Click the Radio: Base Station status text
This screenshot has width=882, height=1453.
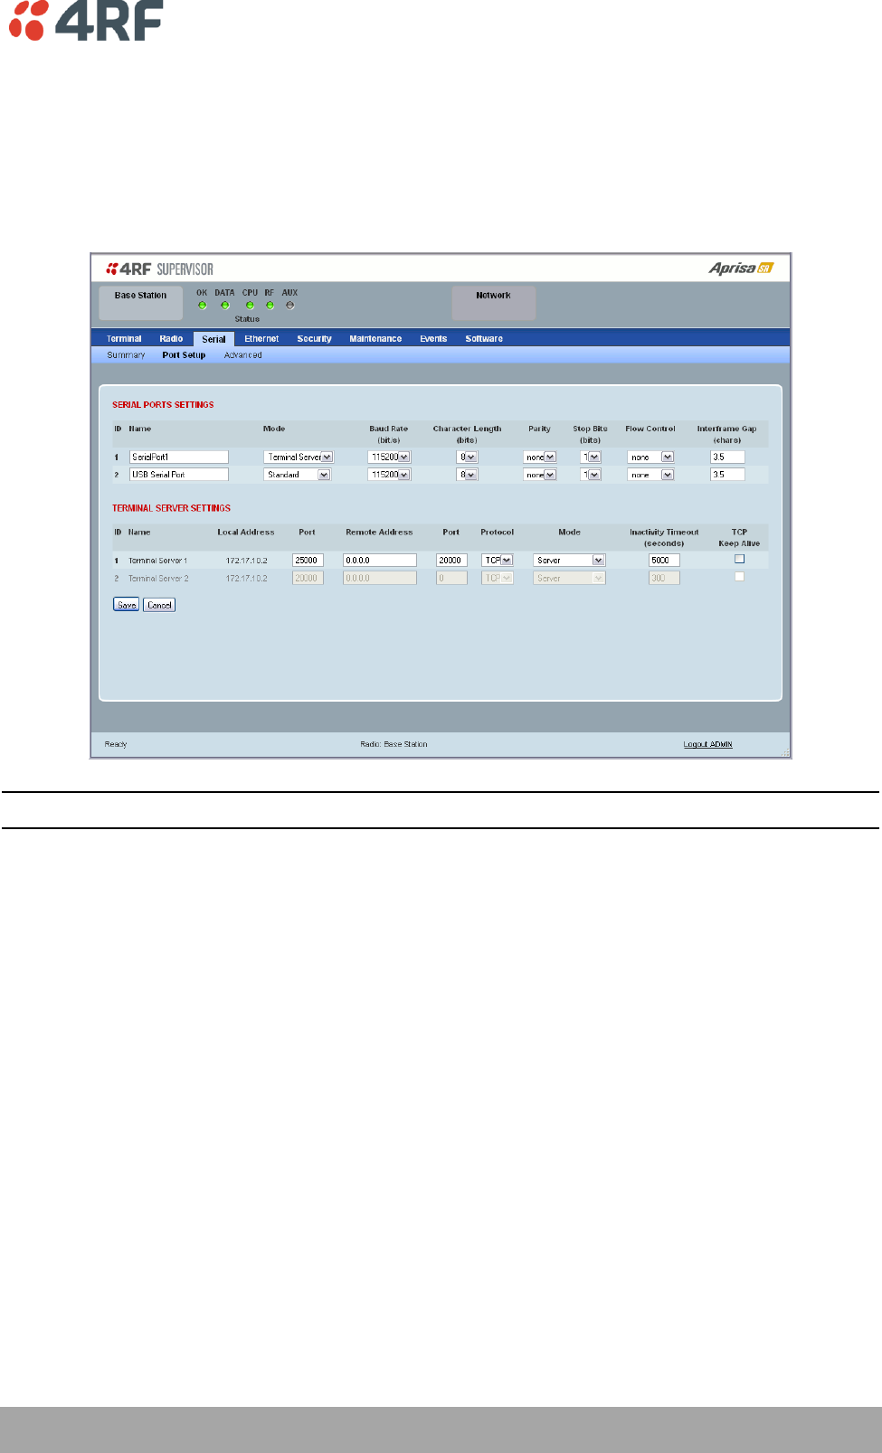[394, 744]
